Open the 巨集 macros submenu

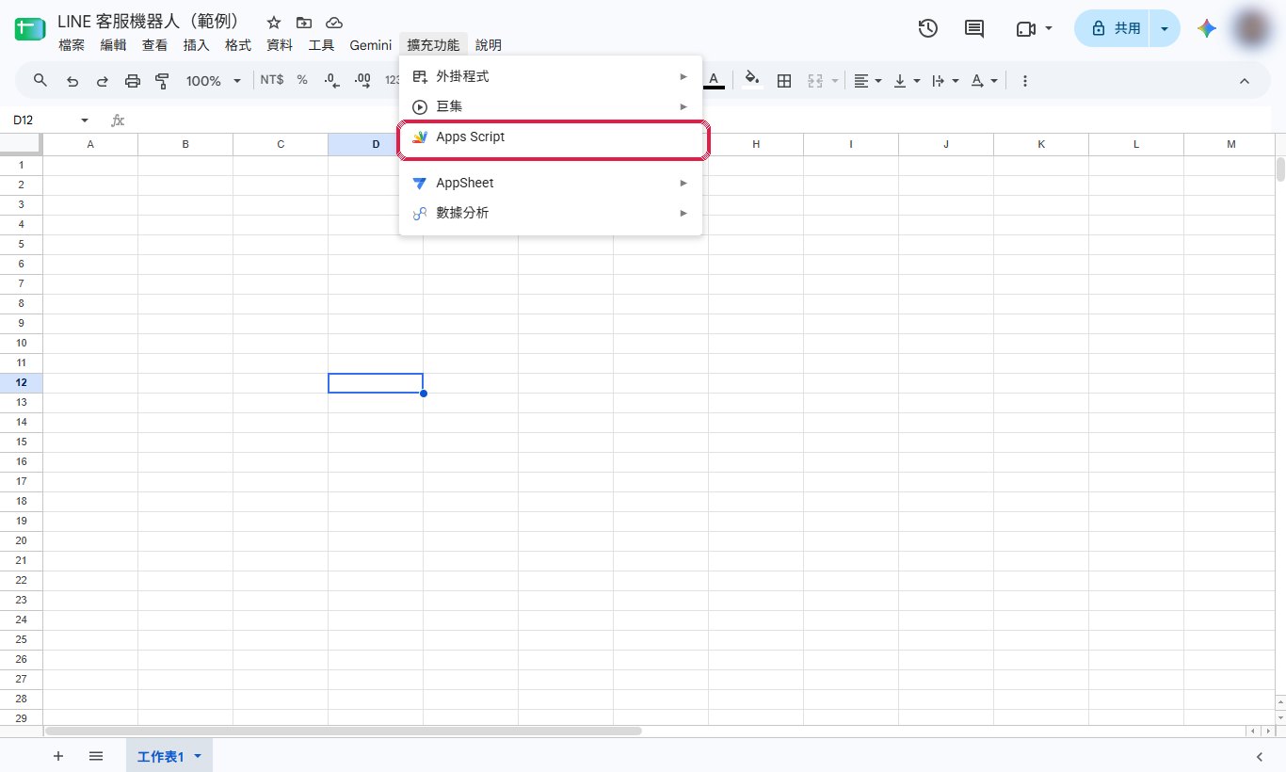coord(551,106)
